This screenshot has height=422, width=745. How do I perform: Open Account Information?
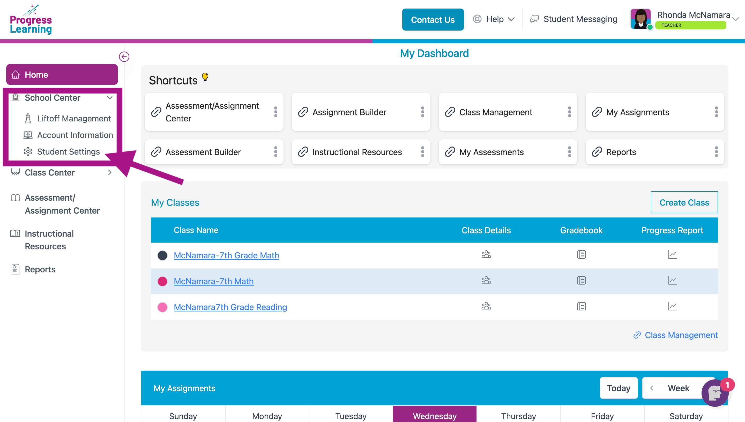pyautogui.click(x=68, y=135)
